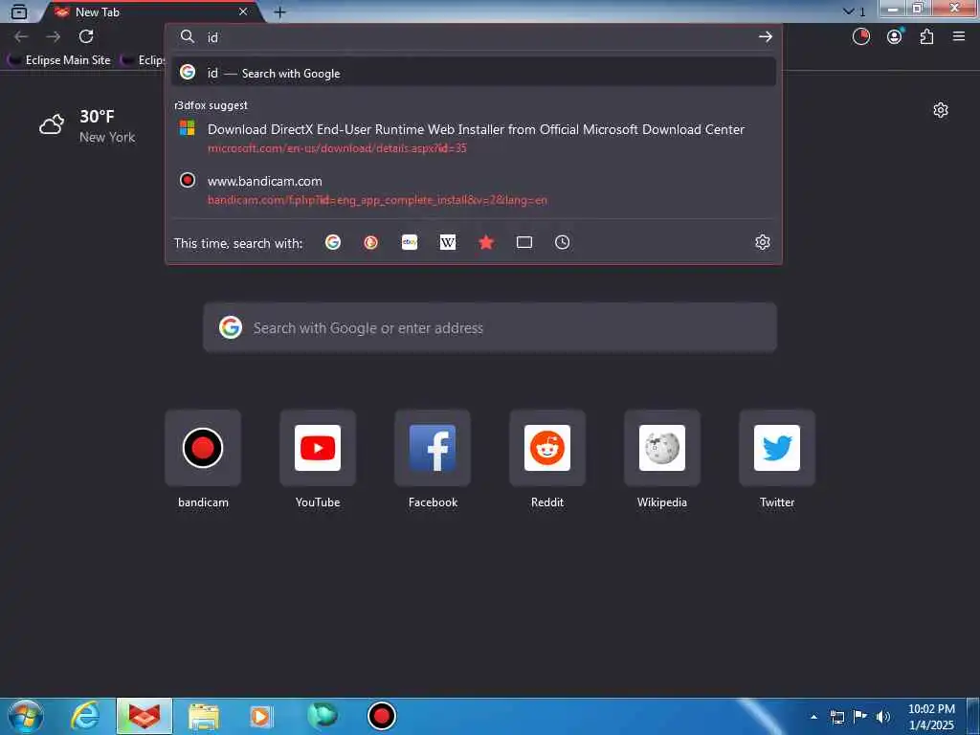Click the go arrow in the address bar
The height and width of the screenshot is (735, 980).
[x=765, y=37]
